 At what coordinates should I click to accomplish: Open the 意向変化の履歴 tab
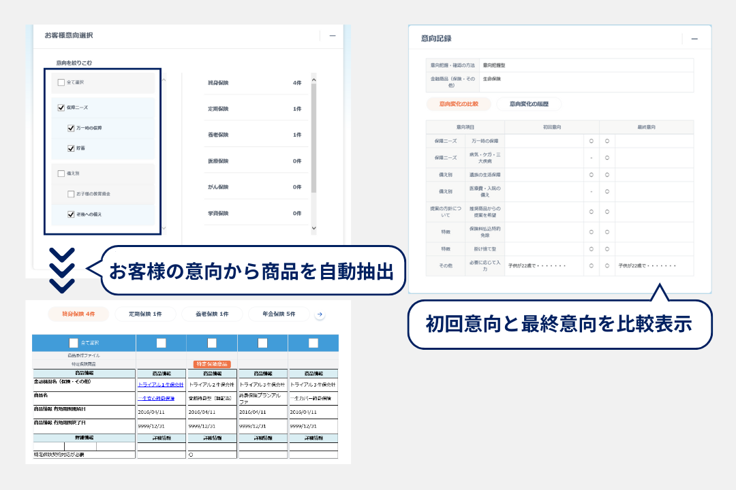click(x=530, y=104)
